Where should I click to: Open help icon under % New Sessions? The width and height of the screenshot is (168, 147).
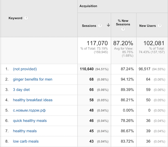(x=123, y=29)
